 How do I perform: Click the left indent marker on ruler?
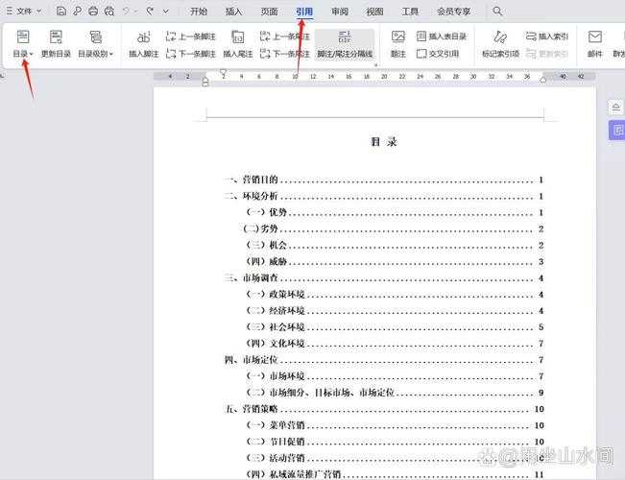point(205,83)
